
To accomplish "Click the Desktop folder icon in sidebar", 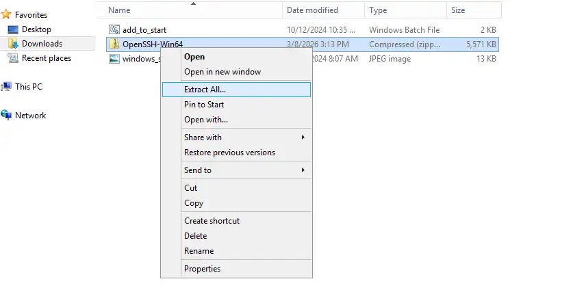I will pos(13,29).
